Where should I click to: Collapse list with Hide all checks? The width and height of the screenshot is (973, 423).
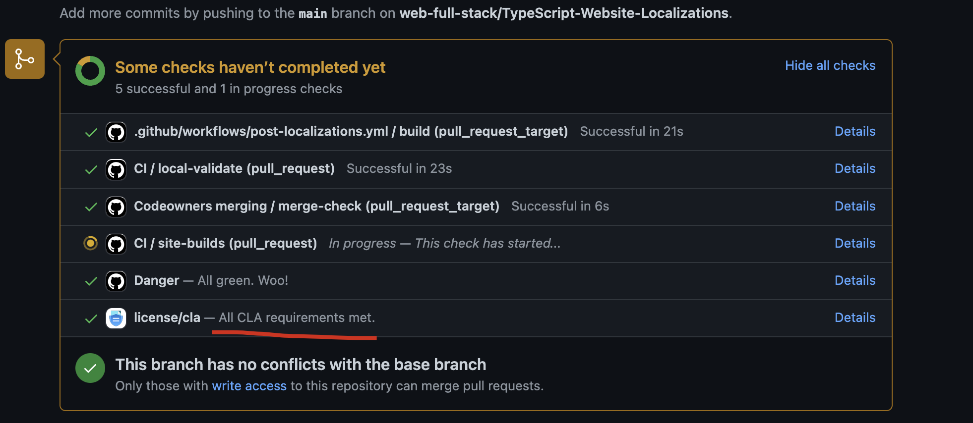[830, 65]
